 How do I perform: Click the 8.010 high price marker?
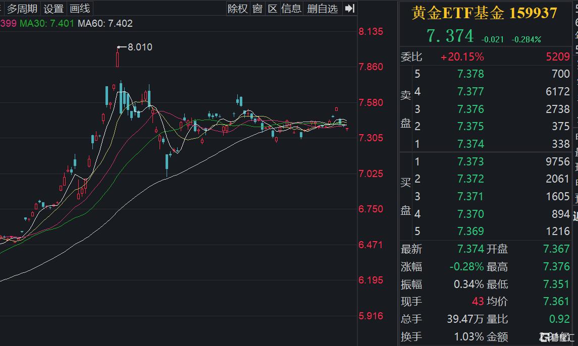click(140, 47)
